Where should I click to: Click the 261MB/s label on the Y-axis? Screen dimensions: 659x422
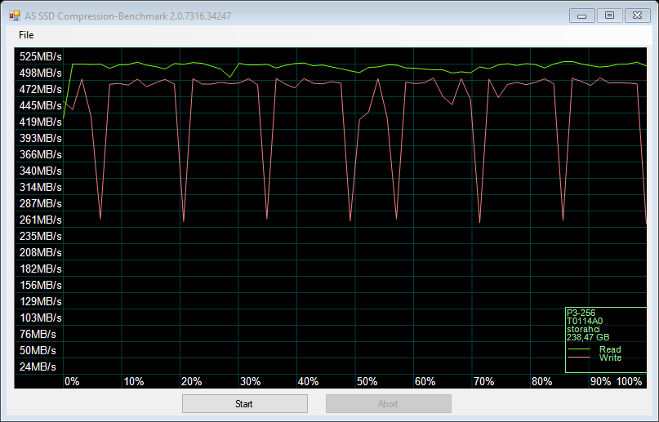pyautogui.click(x=41, y=220)
